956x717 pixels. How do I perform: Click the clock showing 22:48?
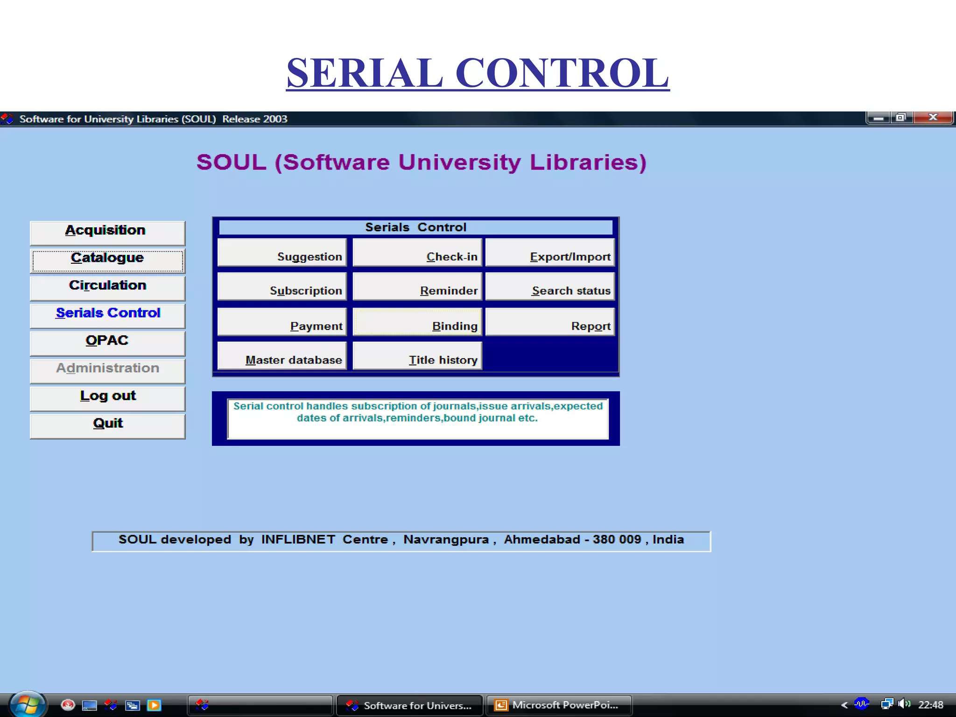(930, 705)
